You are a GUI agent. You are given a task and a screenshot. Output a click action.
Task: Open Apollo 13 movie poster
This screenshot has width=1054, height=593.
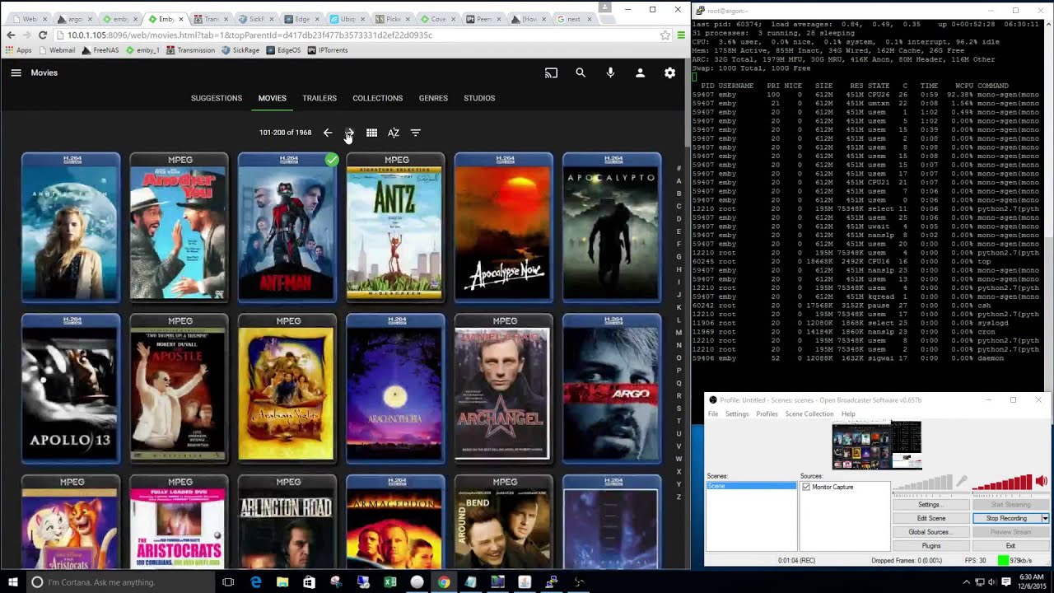click(x=71, y=389)
